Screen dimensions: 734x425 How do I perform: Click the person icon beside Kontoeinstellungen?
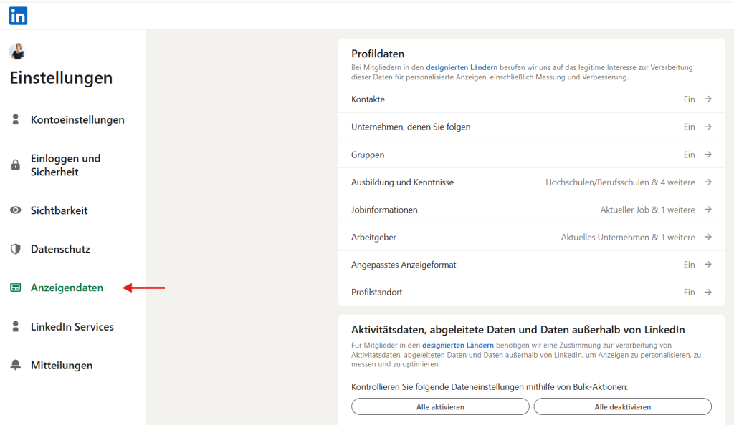point(16,120)
